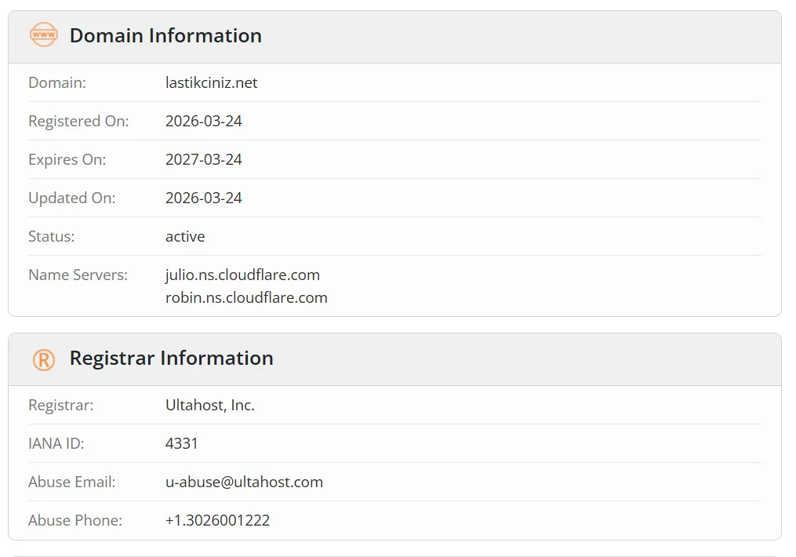Click the Registered On date value

tap(203, 121)
